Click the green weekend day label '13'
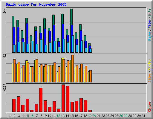 [x=63, y=116]
